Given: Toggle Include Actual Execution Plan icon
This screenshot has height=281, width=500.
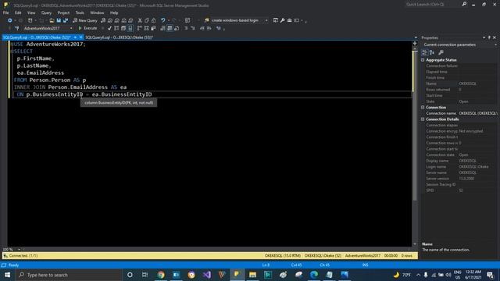Looking at the screenshot, I should point(139,28).
